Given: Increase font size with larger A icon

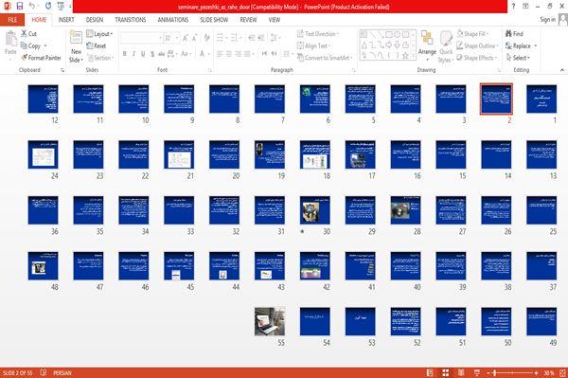Looking at the screenshot, I should (x=186, y=38).
